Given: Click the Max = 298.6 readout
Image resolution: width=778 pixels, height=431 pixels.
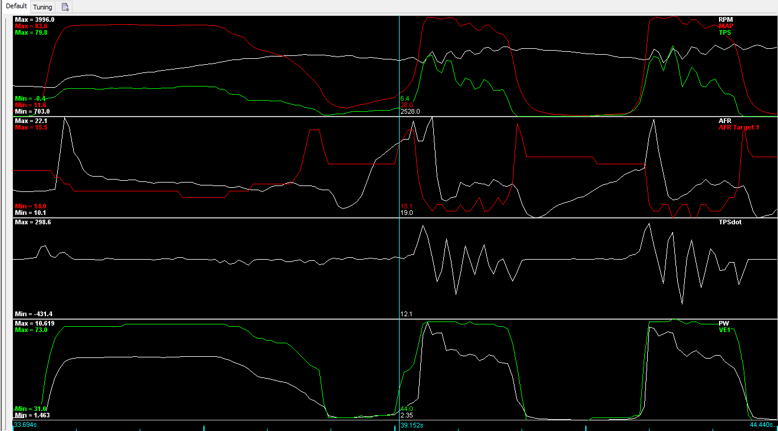Looking at the screenshot, I should point(33,223).
